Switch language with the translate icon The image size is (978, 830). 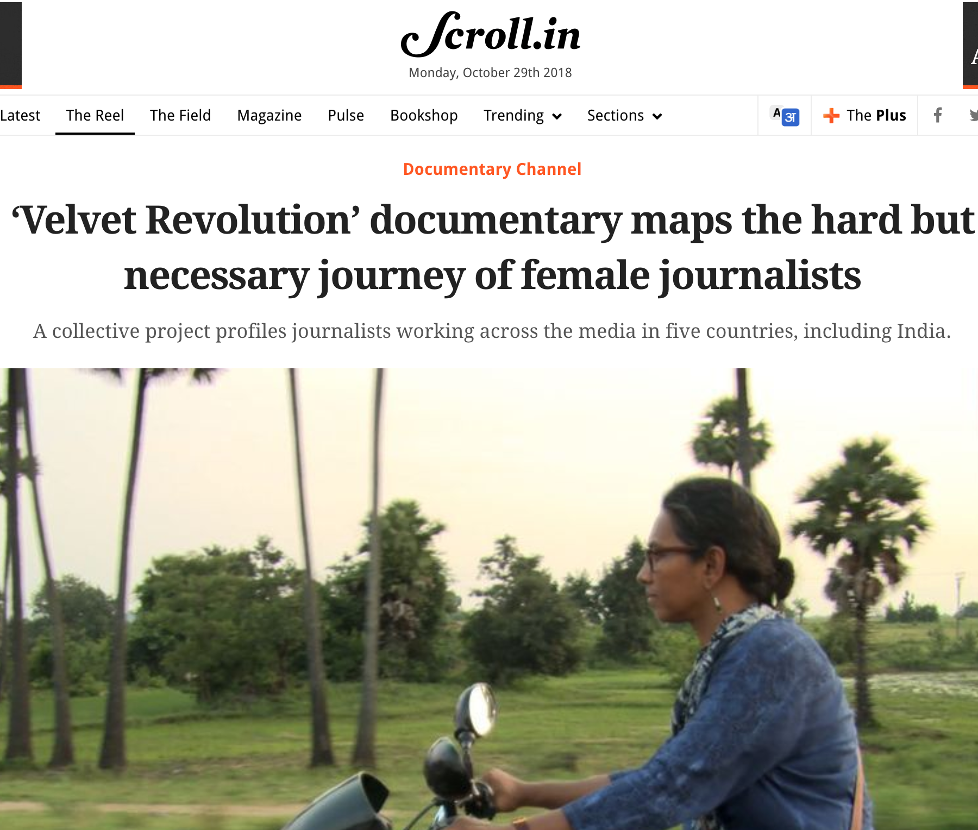tap(786, 116)
